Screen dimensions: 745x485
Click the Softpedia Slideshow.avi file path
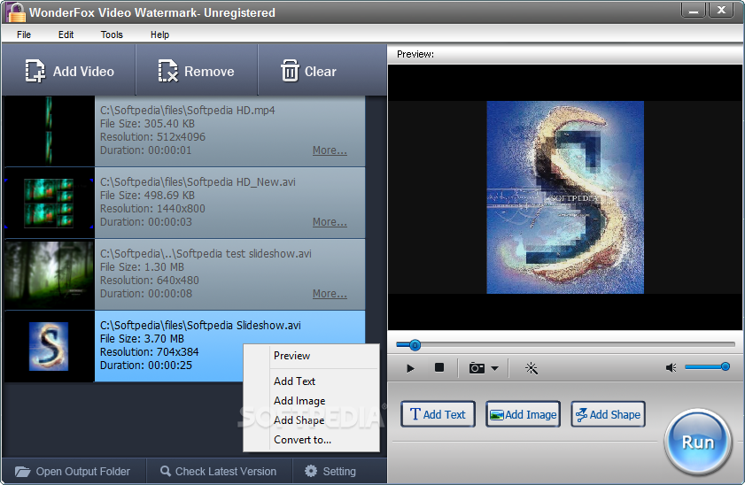200,325
